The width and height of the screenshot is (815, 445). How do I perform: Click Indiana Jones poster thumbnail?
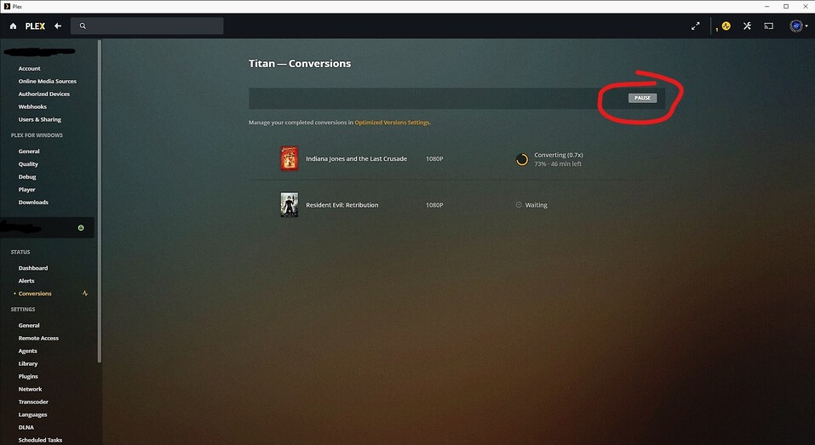[x=290, y=158]
